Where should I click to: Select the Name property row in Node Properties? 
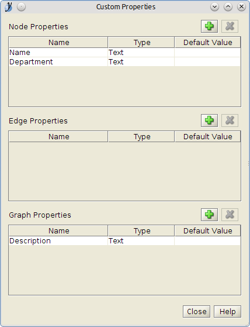(x=124, y=52)
